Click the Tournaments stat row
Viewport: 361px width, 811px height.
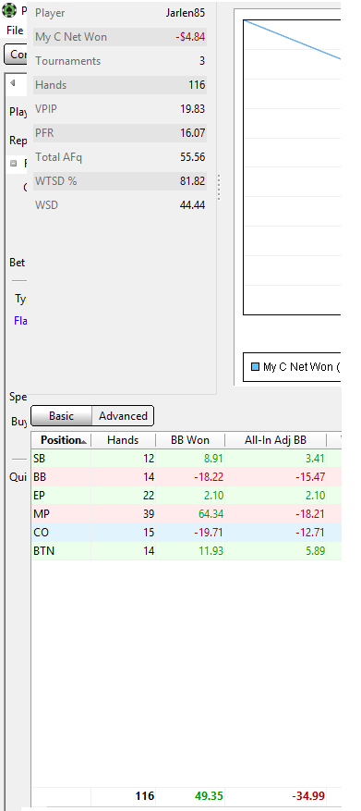(x=120, y=61)
